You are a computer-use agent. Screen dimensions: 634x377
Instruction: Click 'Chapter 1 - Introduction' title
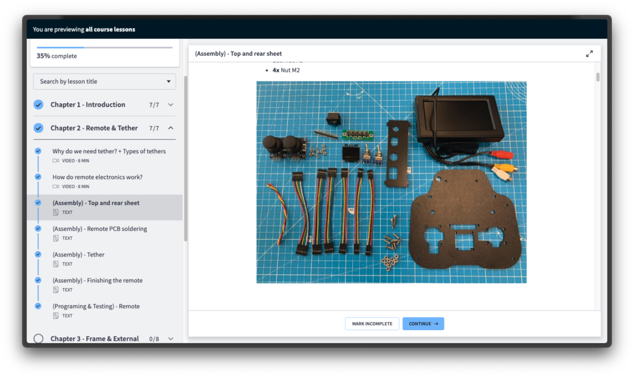(x=88, y=104)
